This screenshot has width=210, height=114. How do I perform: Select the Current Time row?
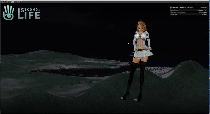click(188, 10)
